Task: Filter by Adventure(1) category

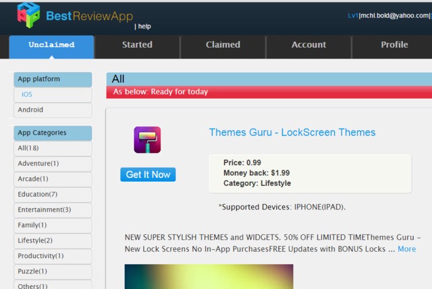Action: 53,164
